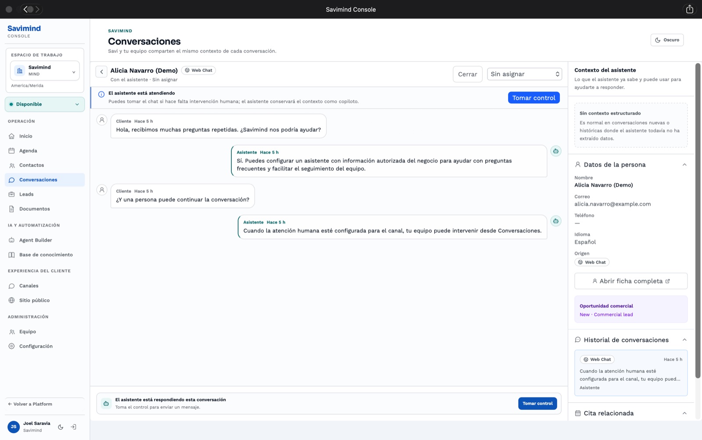This screenshot has height=440, width=702.
Task: Collapse the Historial de conversaciones section
Action: [684, 340]
